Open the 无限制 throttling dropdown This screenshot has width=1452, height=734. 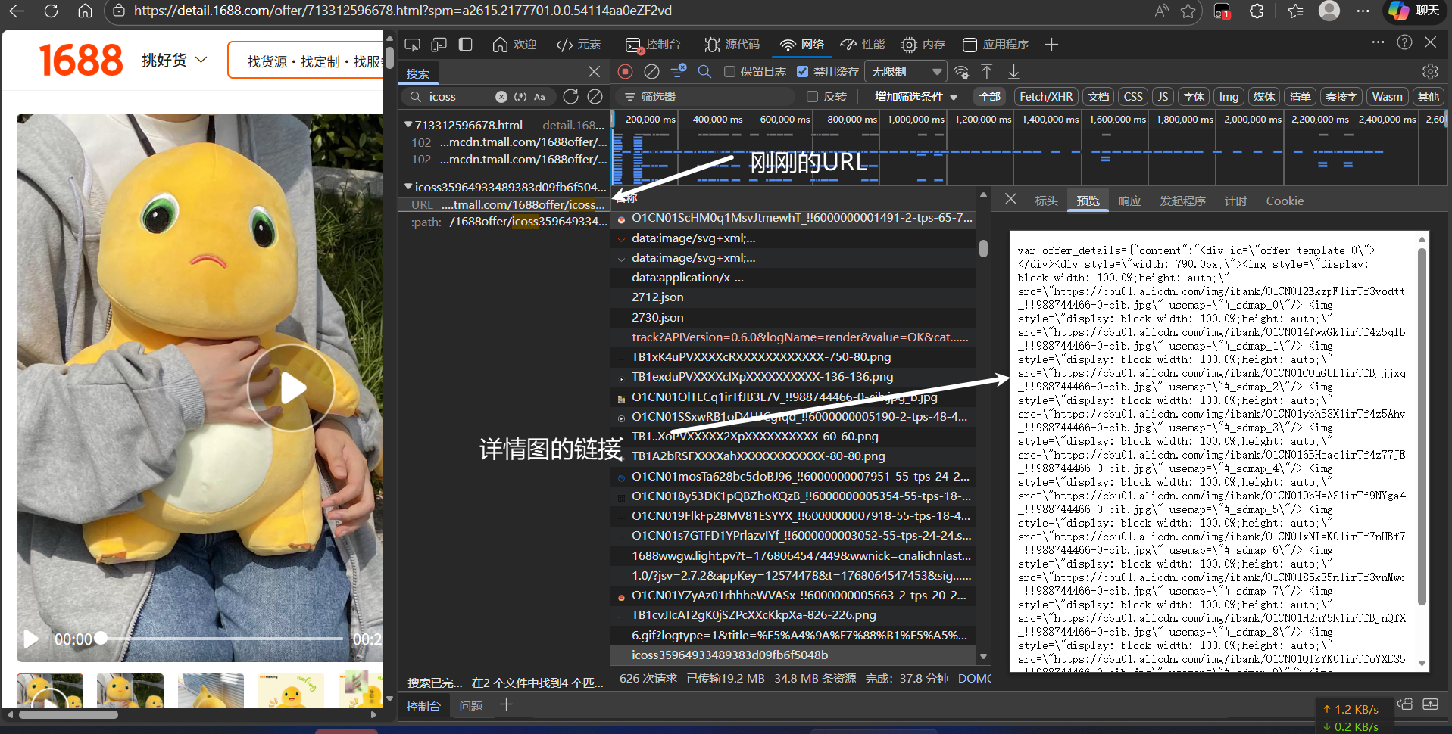point(906,71)
